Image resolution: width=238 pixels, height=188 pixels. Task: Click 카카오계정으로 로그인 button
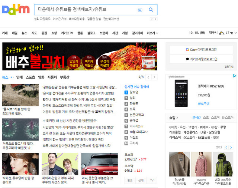pos(201,59)
